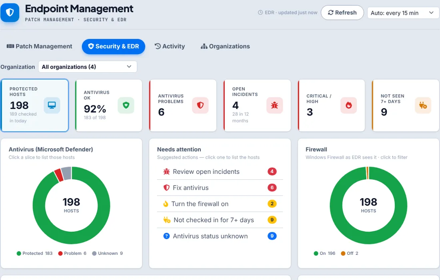The height and width of the screenshot is (280, 440).
Task: Click the "Antivirus (Microsoft Defender)" heading
Action: pos(51,149)
